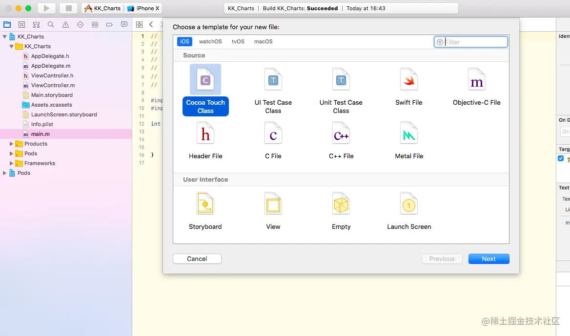The image size is (570, 336).
Task: Expand the Products group in the navigator
Action: click(x=11, y=144)
